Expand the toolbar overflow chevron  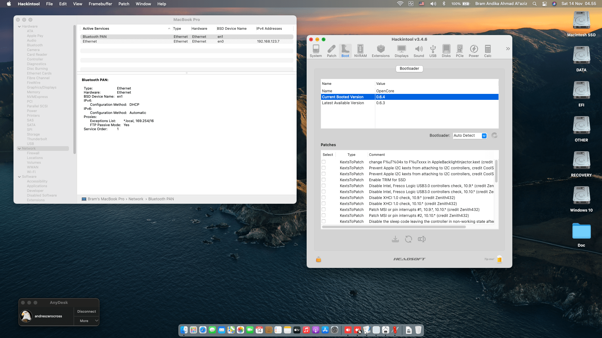pyautogui.click(x=508, y=49)
